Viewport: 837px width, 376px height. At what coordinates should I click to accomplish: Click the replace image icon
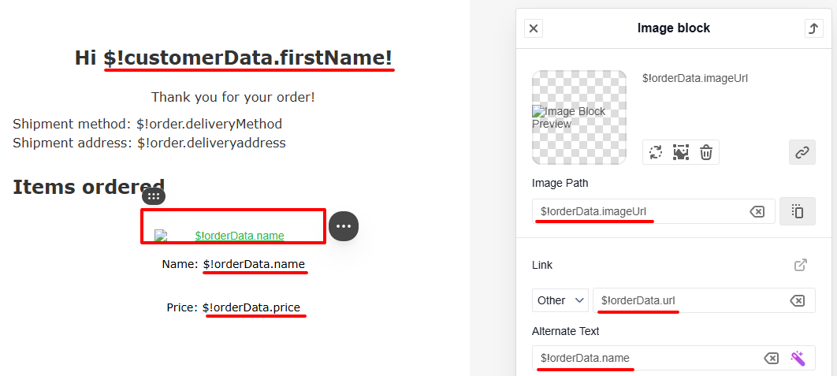tap(656, 152)
